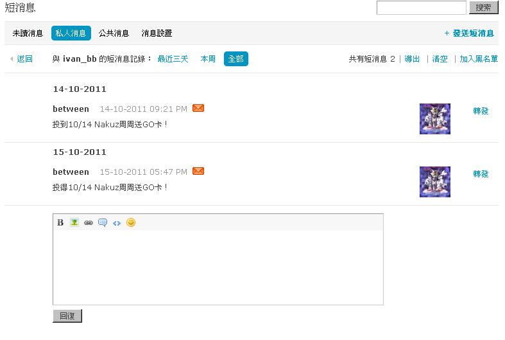Viewport: 505px width, 340px height.
Task: Open 消息設置 tab
Action: [x=157, y=33]
